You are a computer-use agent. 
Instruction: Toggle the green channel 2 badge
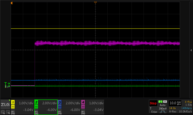(36, 102)
